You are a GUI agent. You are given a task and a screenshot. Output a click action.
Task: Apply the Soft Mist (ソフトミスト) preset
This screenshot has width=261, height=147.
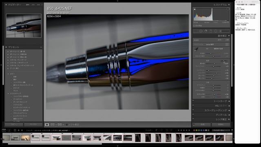(x=18, y=105)
